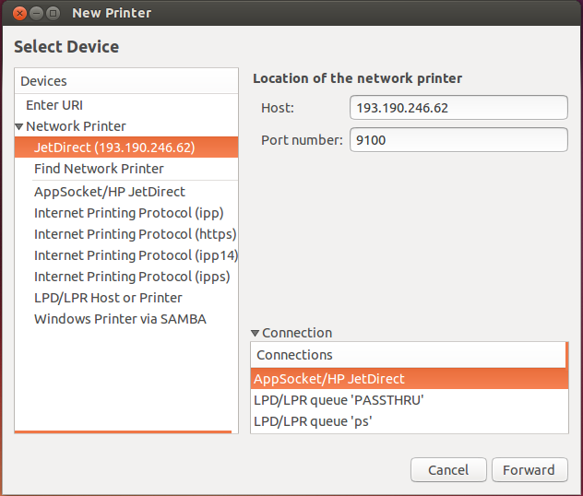This screenshot has height=496, width=583.
Task: Select JetDirect (193.190.246.62) device
Action: pos(114,148)
